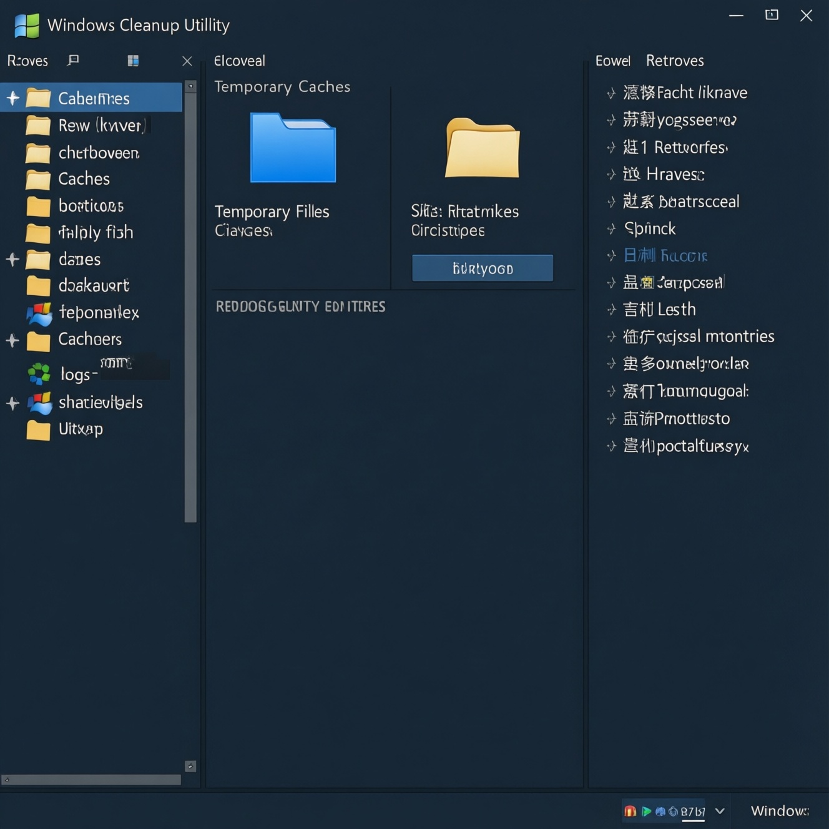Image resolution: width=829 pixels, height=829 pixels.
Task: Click the comment flag icon beside Rcoves
Action: click(73, 60)
